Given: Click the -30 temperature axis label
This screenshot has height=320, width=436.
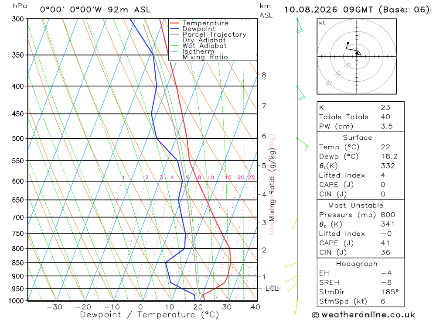Looking at the screenshot, I should point(54,307).
